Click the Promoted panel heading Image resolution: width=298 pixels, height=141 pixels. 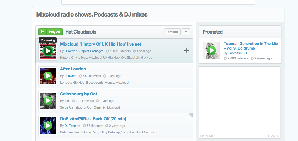(212, 32)
